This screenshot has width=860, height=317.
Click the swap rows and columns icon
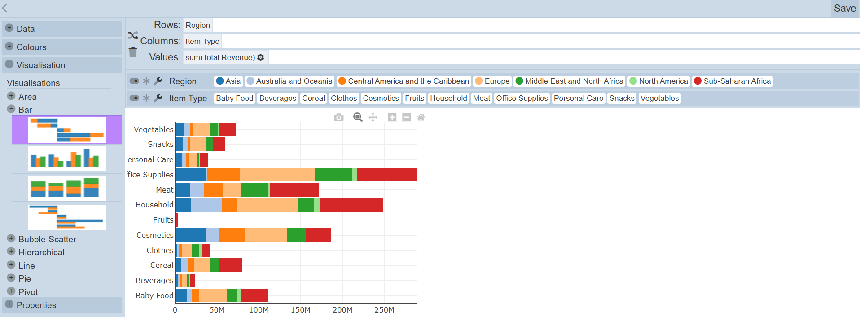coord(133,35)
